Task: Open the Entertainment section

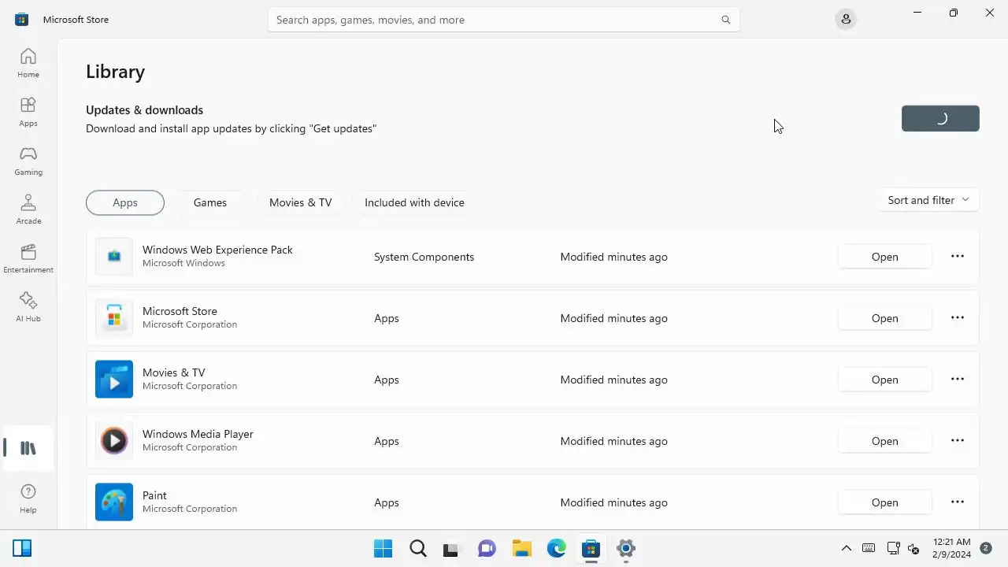Action: point(28,258)
